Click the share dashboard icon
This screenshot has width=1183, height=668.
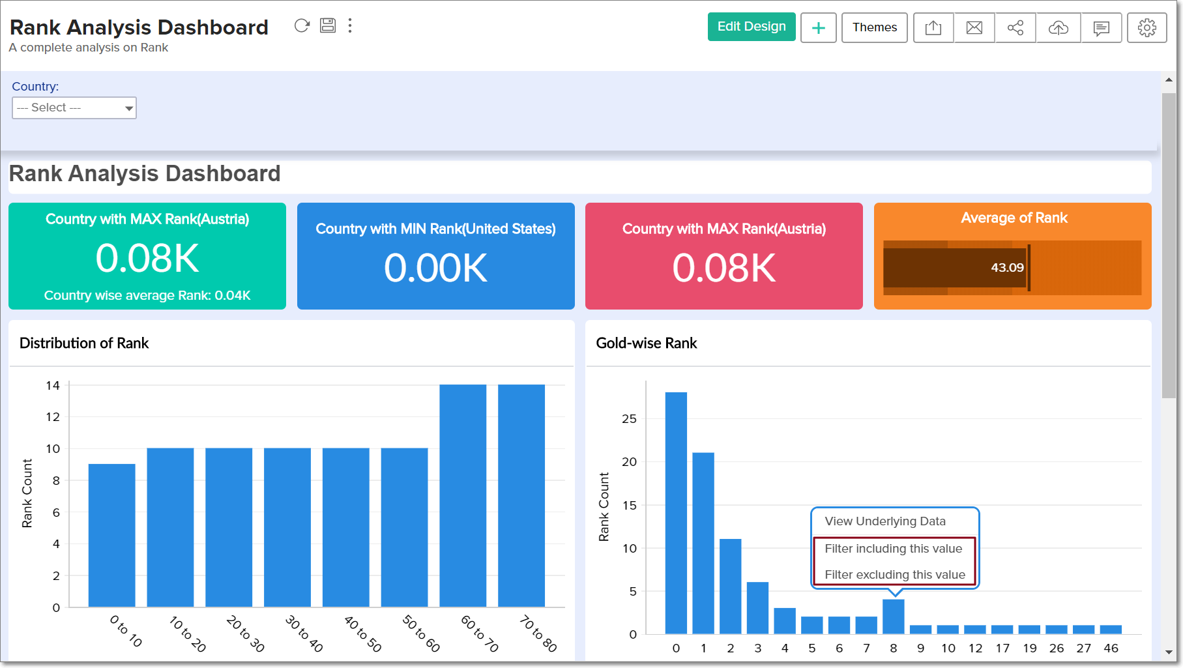(1015, 27)
